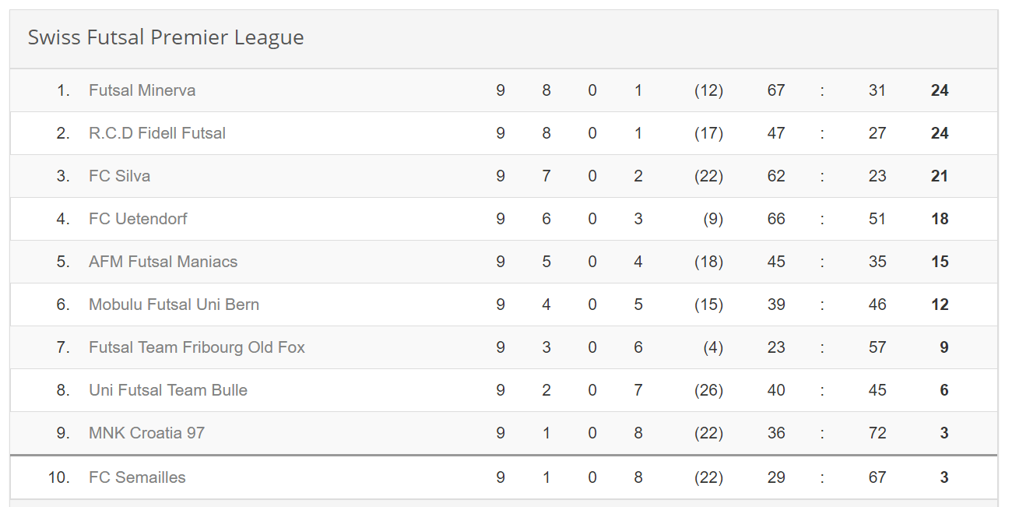Click the rank number 5. cell
1012x507 pixels.
click(x=63, y=262)
